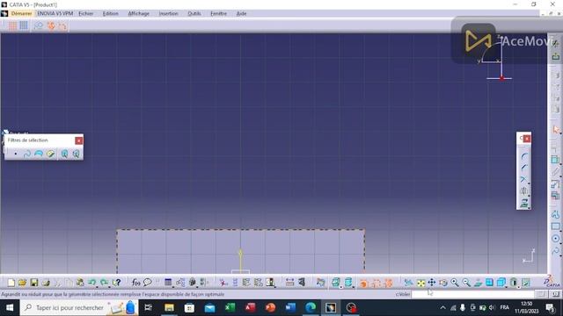Image resolution: width=563 pixels, height=316 pixels.
Task: Click the Normal View icon
Action: click(478, 283)
